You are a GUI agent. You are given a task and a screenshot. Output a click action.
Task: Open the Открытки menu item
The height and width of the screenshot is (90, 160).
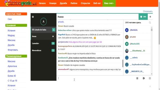tap(85, 3)
